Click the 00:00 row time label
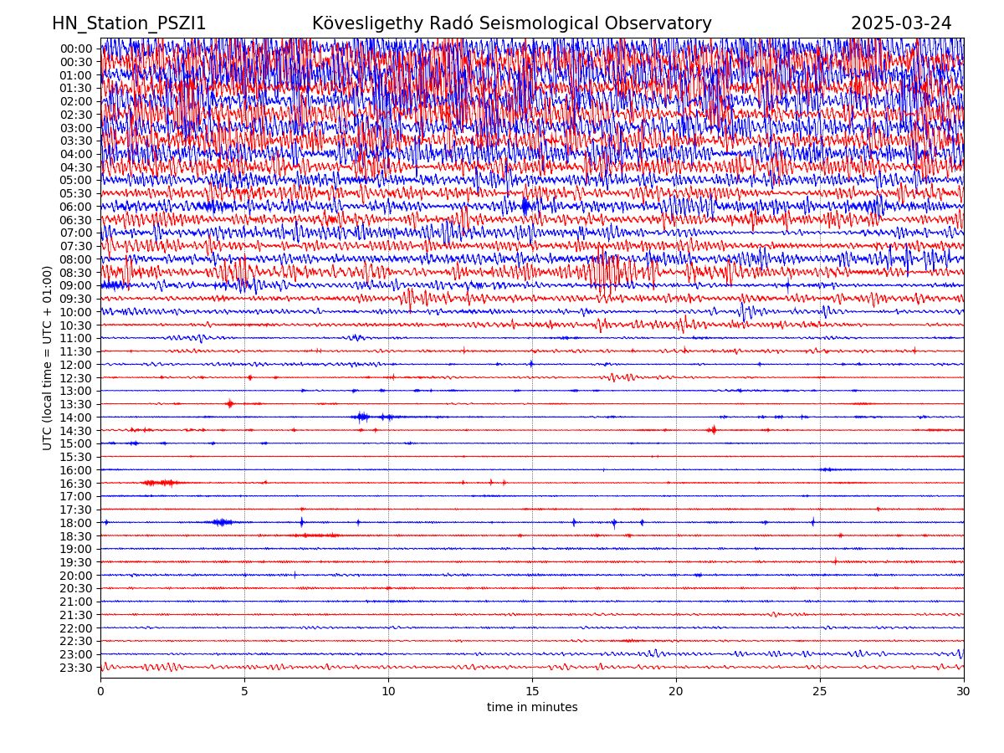Screen dimensions: 1004x753 pos(75,49)
